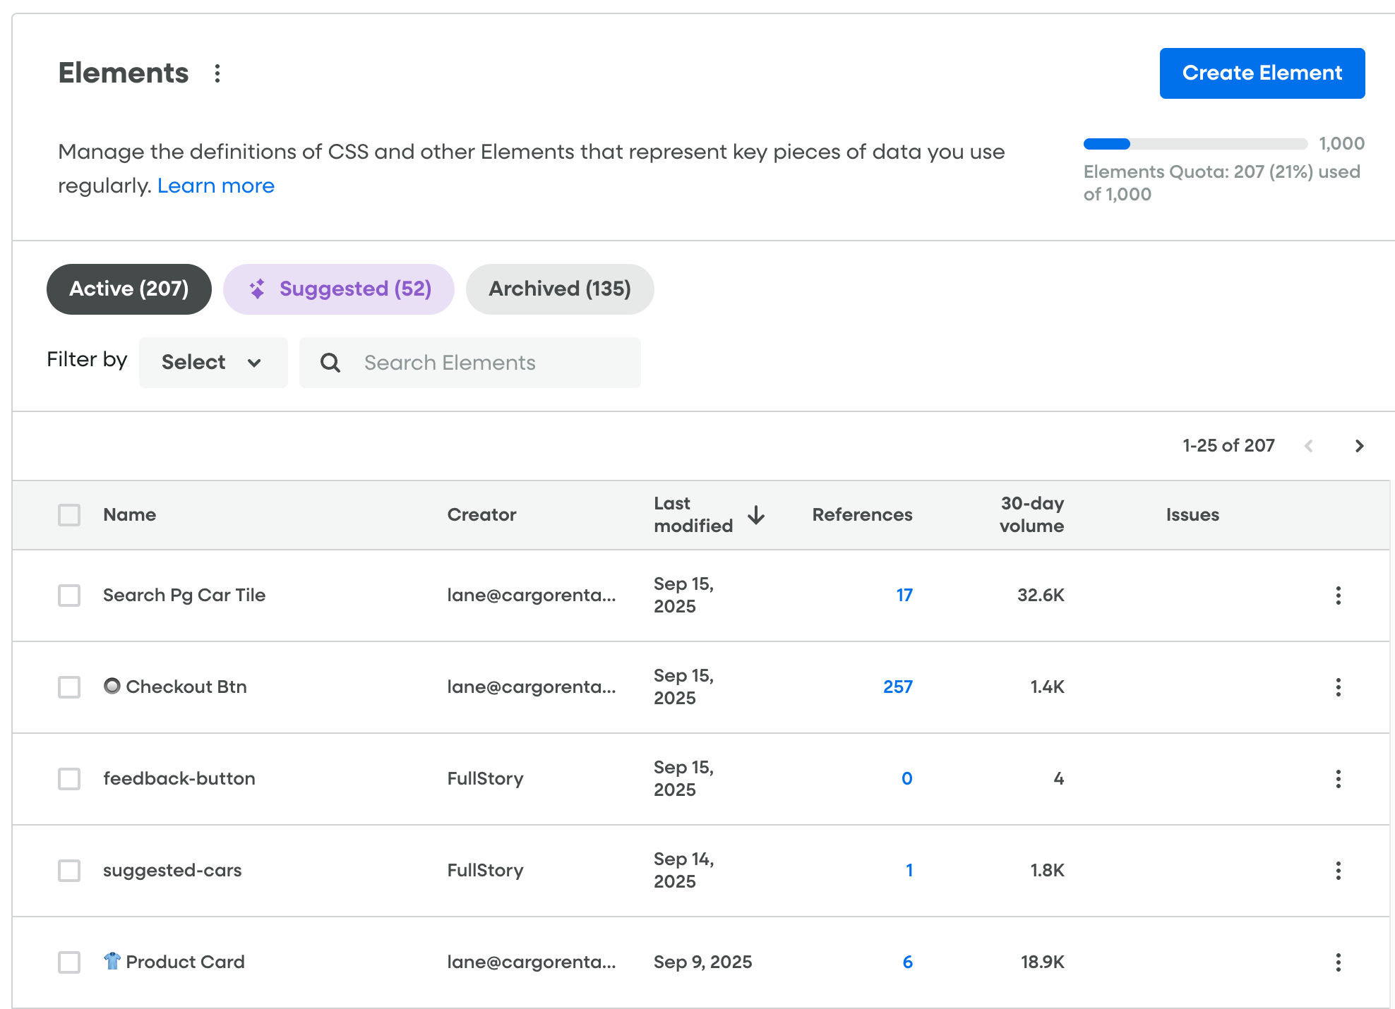Image resolution: width=1395 pixels, height=1009 pixels.
Task: Switch to the Suggested (52) tab
Action: tap(339, 289)
